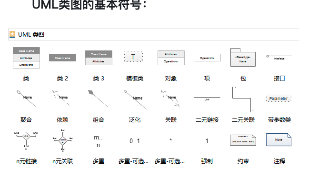This screenshot has height=178, width=318.
Task: Select the 注释 Note shape icon
Action: pos(278,139)
